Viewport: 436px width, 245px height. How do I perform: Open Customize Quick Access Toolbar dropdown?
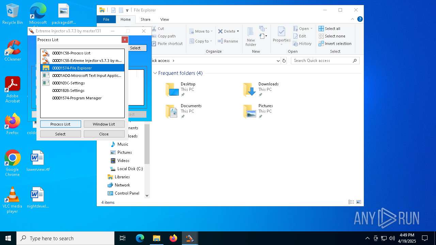click(x=127, y=11)
